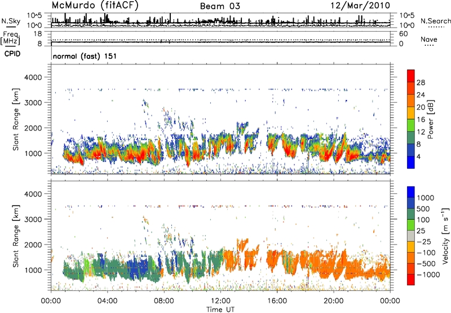Click the 'McMurdo (fitACF)' plot title
The height and width of the screenshot is (313, 451).
(x=95, y=5)
